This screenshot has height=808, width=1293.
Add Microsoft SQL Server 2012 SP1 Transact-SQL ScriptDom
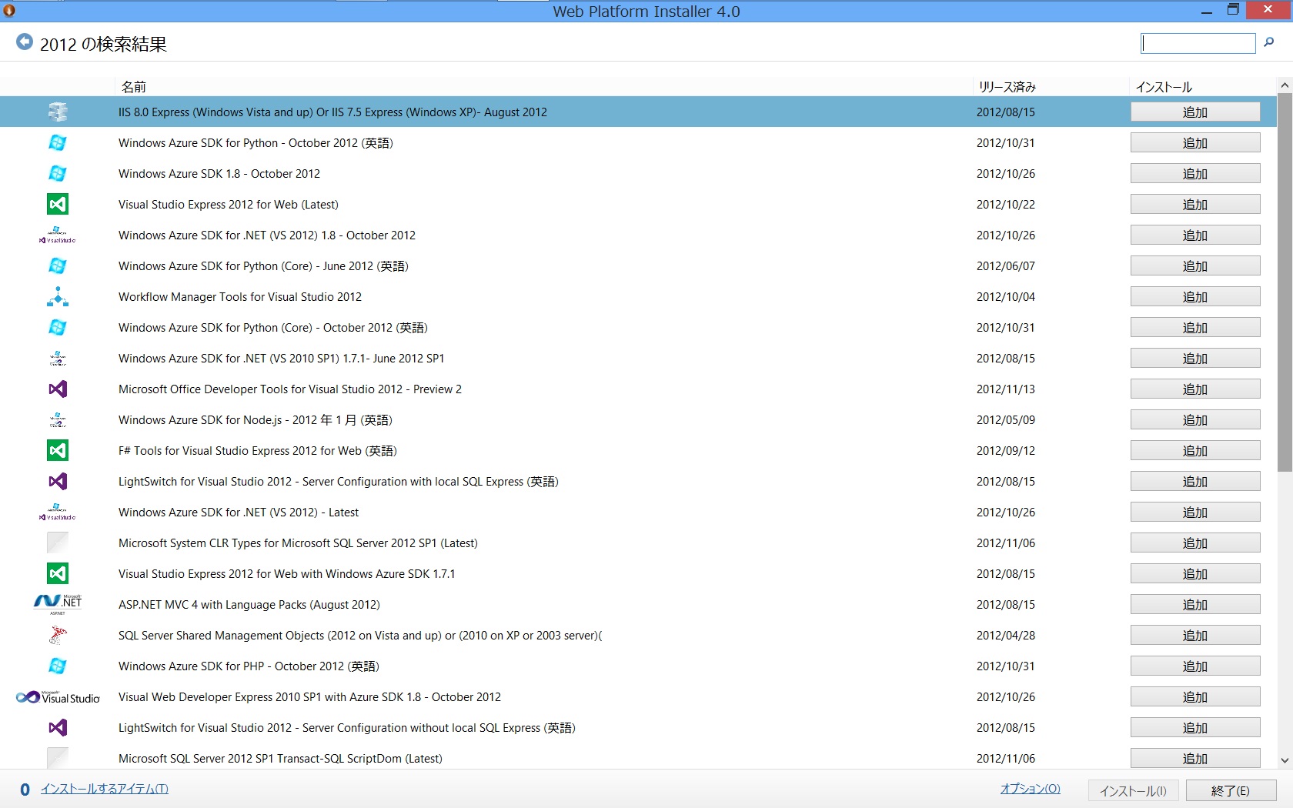pyautogui.click(x=1195, y=759)
